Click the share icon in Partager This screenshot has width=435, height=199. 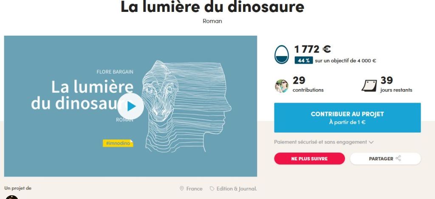(398, 159)
